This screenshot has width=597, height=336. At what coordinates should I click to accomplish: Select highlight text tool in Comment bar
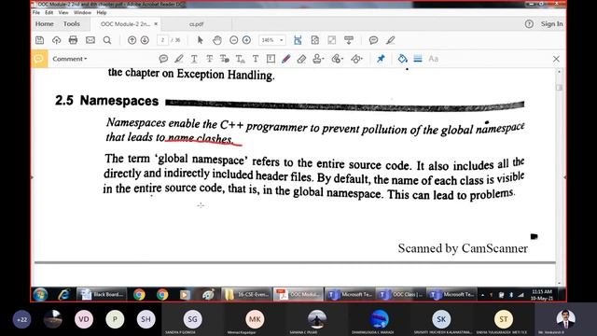(179, 59)
